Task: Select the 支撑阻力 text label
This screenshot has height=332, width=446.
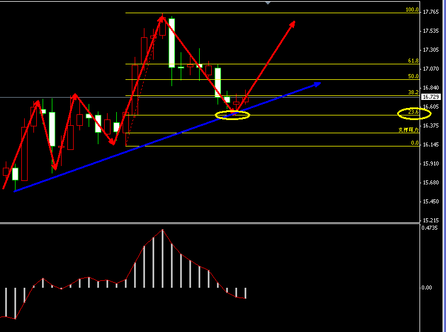Action: click(x=409, y=130)
